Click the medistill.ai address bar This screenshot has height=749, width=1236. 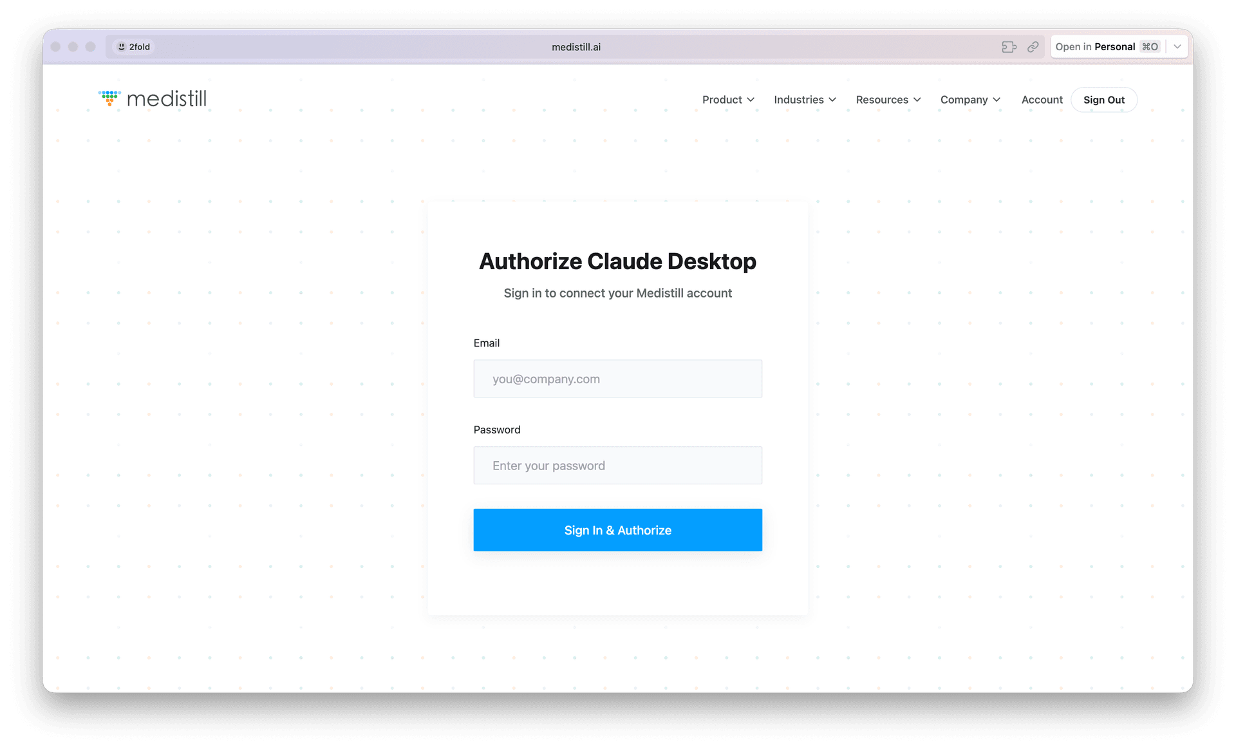(x=576, y=46)
